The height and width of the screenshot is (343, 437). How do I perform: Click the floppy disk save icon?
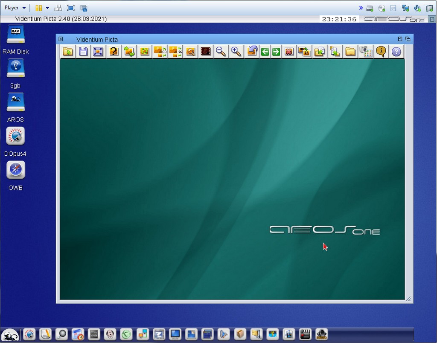[x=83, y=52]
